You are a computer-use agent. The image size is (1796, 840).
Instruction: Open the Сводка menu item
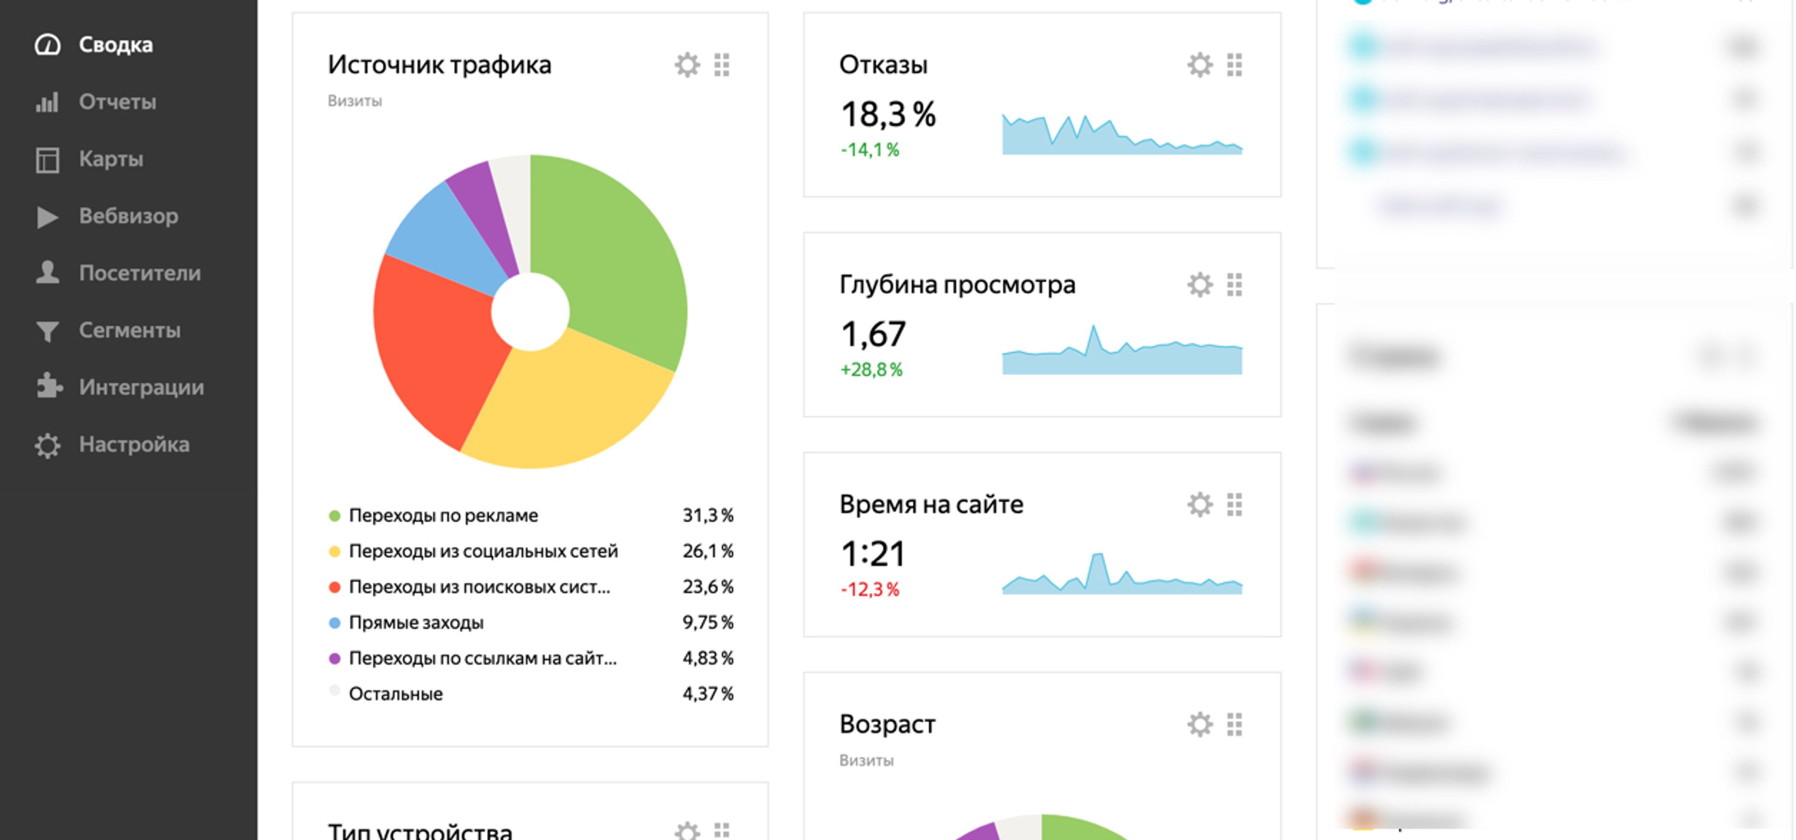click(115, 44)
